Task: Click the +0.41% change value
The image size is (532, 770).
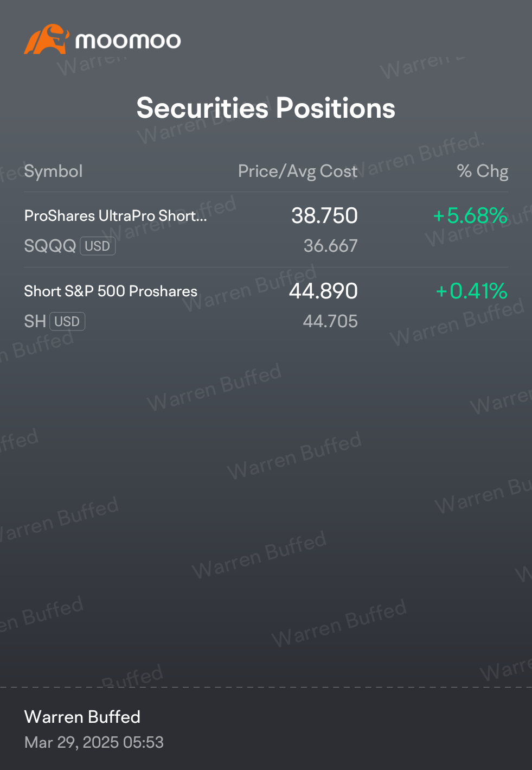Action: [471, 291]
